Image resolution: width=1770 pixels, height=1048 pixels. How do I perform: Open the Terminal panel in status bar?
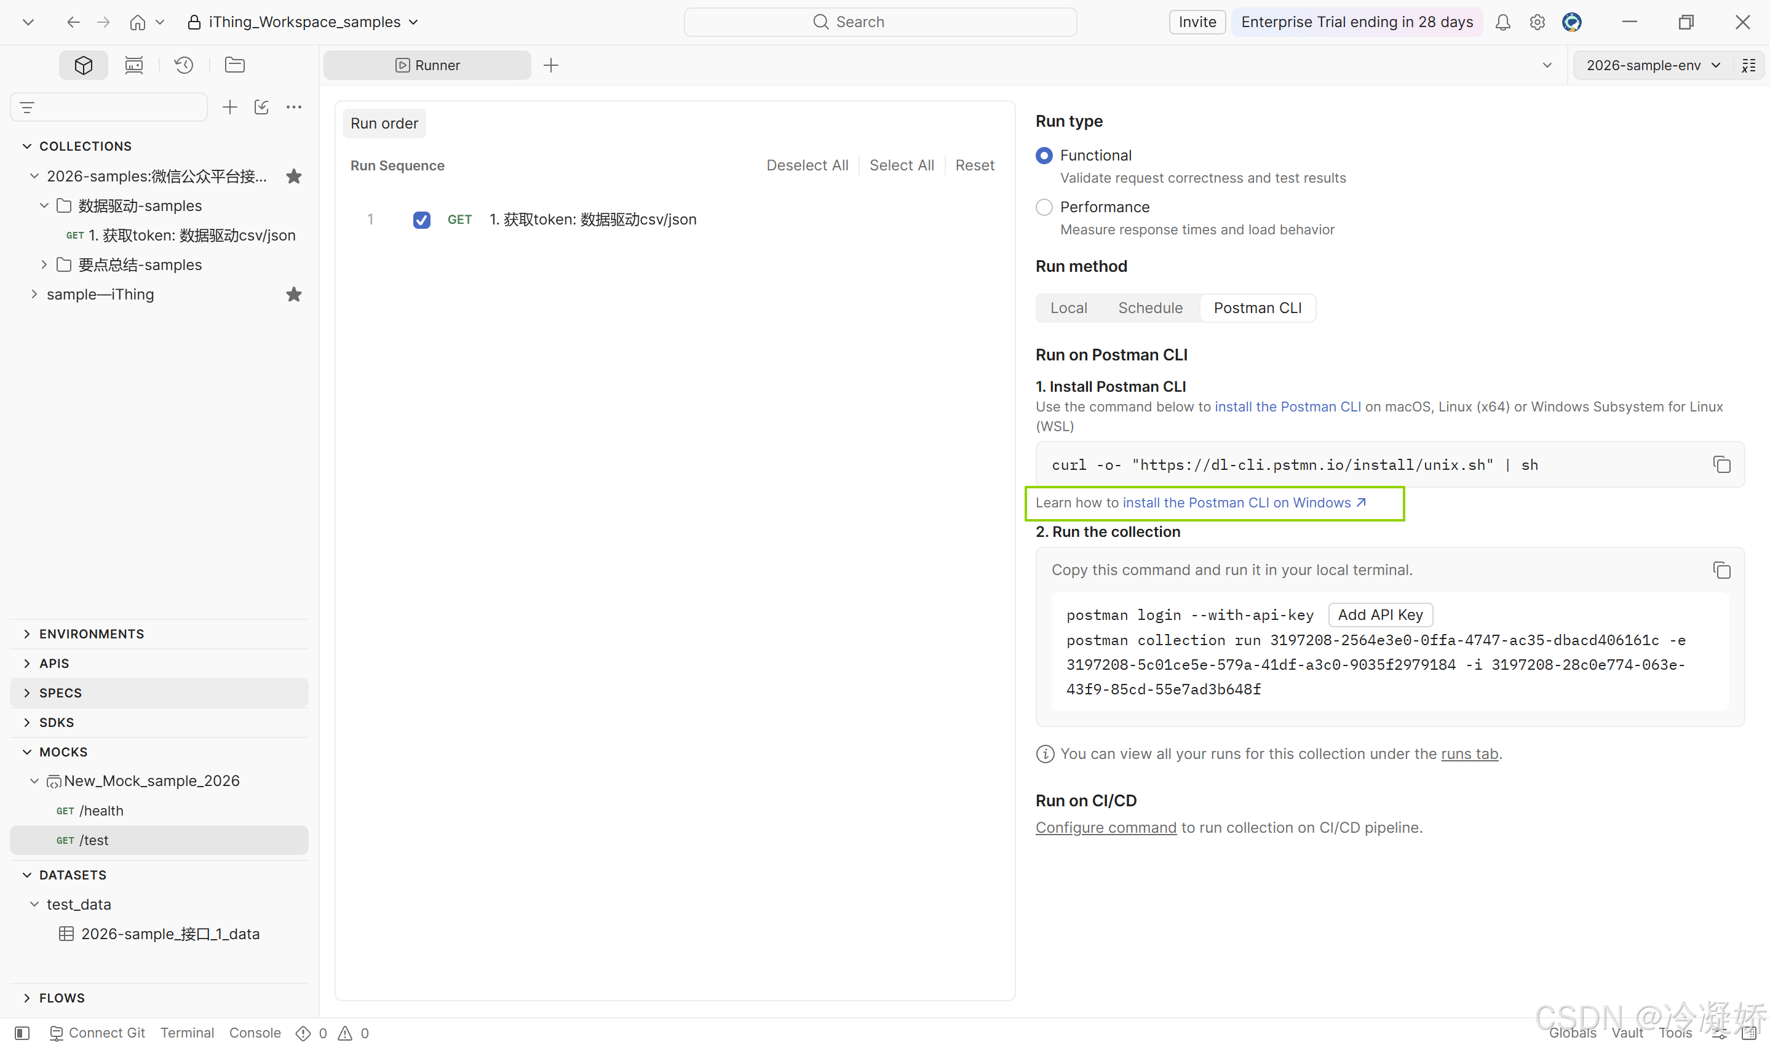tap(187, 1033)
